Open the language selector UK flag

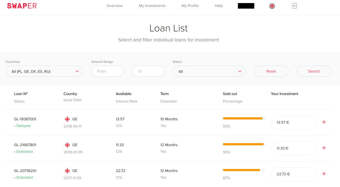[272, 6]
